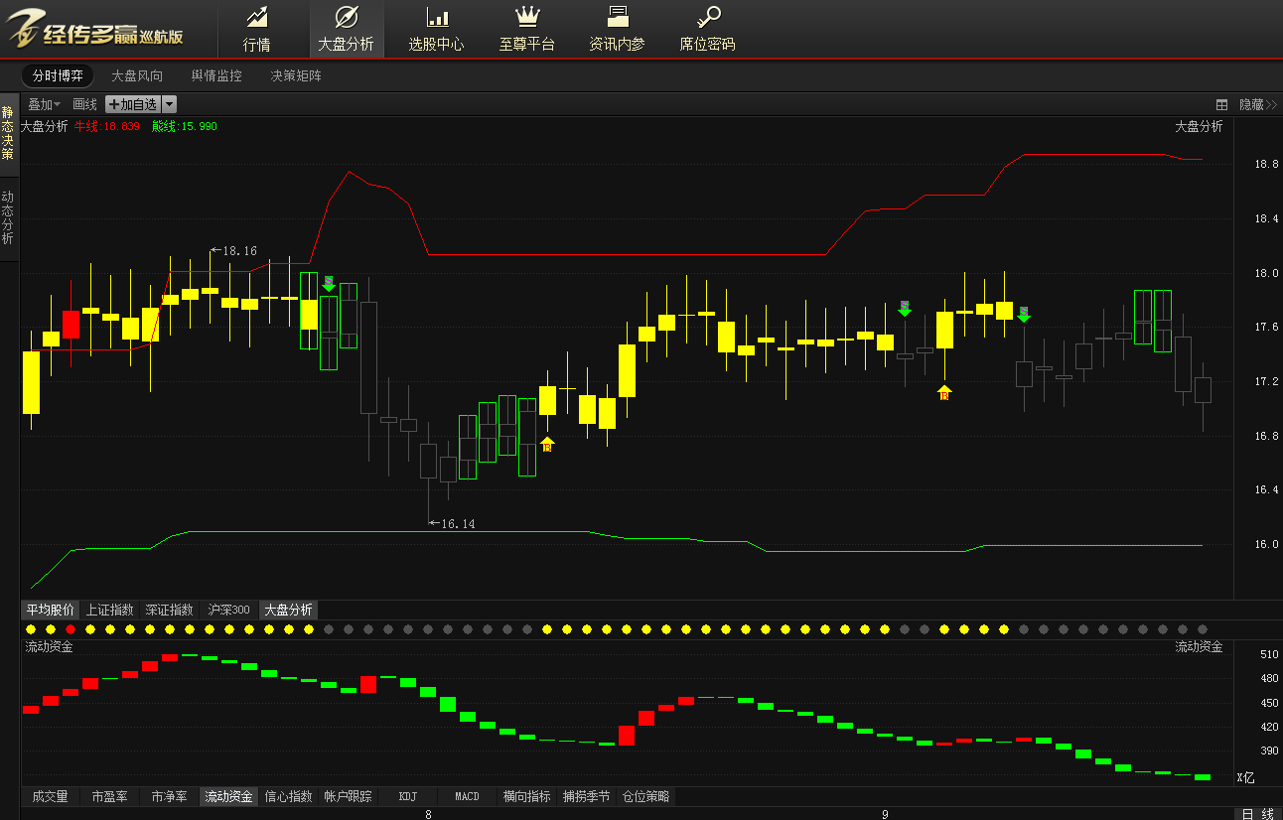1283x820 pixels.
Task: Click the grid layout icon beside 隐藏
Action: (1221, 104)
